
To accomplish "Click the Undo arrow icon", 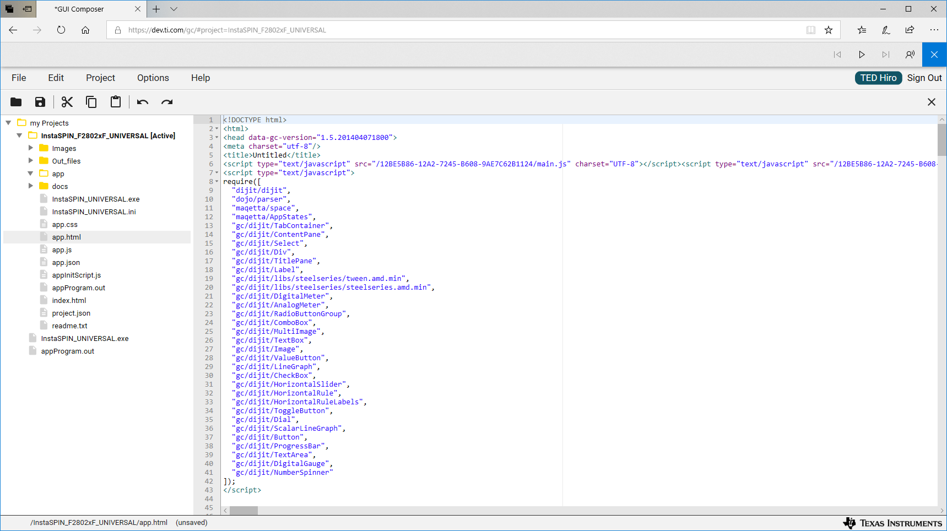I will click(x=143, y=102).
